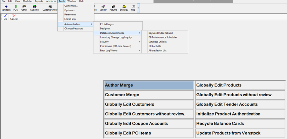Screen dimensions: 287x139
Task: Open the Returns toolbar icon
Action: (x=113, y=8)
